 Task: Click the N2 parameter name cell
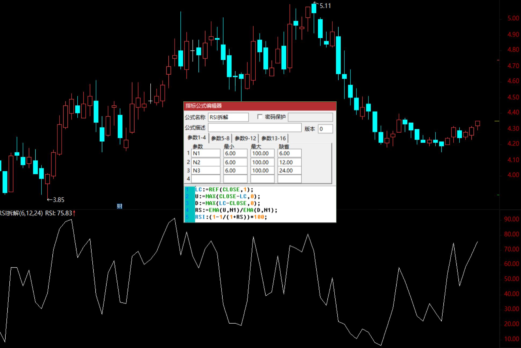(206, 162)
